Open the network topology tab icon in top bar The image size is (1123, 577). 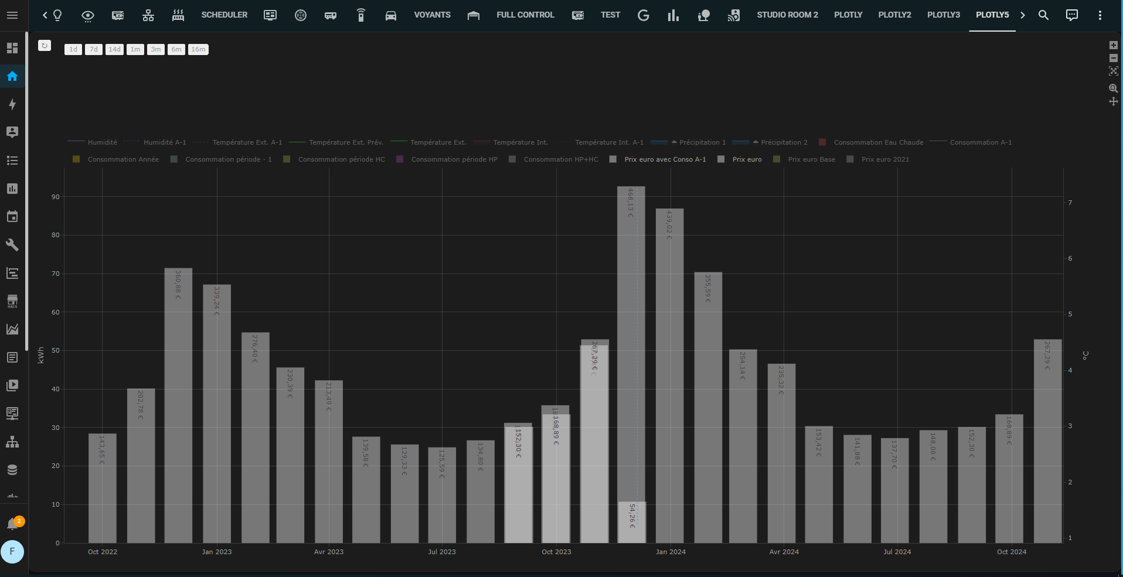pyautogui.click(x=148, y=16)
